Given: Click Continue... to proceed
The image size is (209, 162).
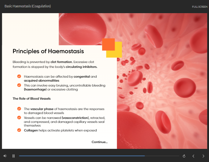Looking at the screenshot, I should [100, 142].
